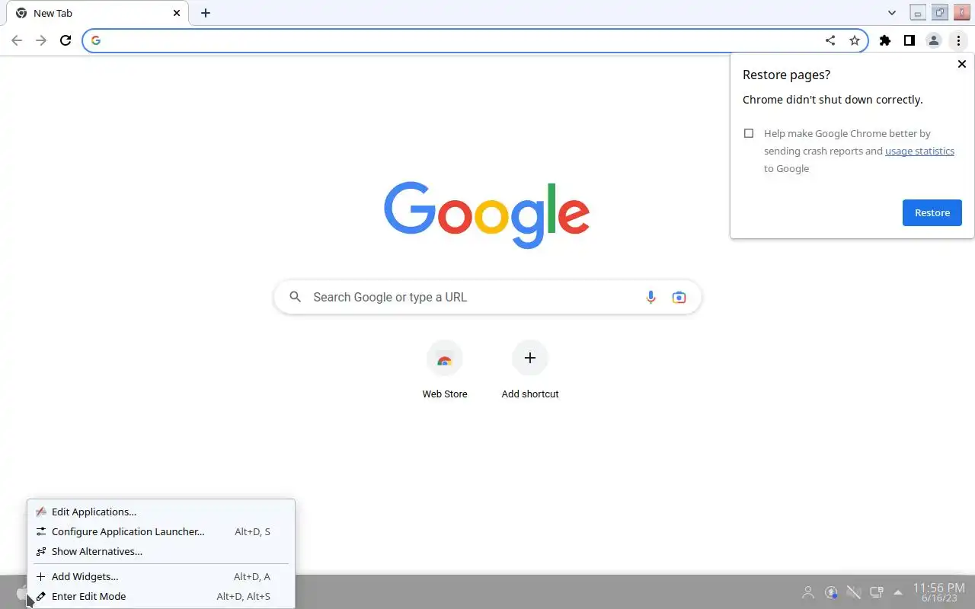Choose Edit Applications… from context menu

[x=161, y=512]
